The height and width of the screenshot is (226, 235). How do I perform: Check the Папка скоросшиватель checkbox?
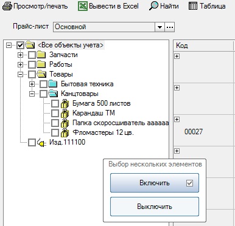click(x=55, y=123)
